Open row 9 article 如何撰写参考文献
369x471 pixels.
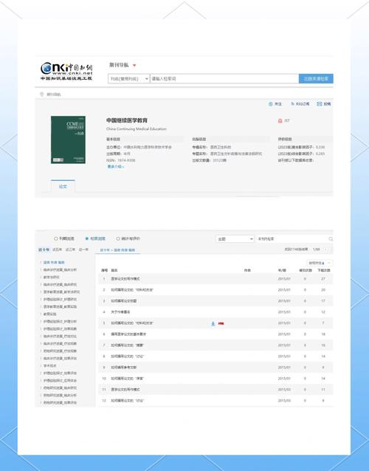click(124, 368)
